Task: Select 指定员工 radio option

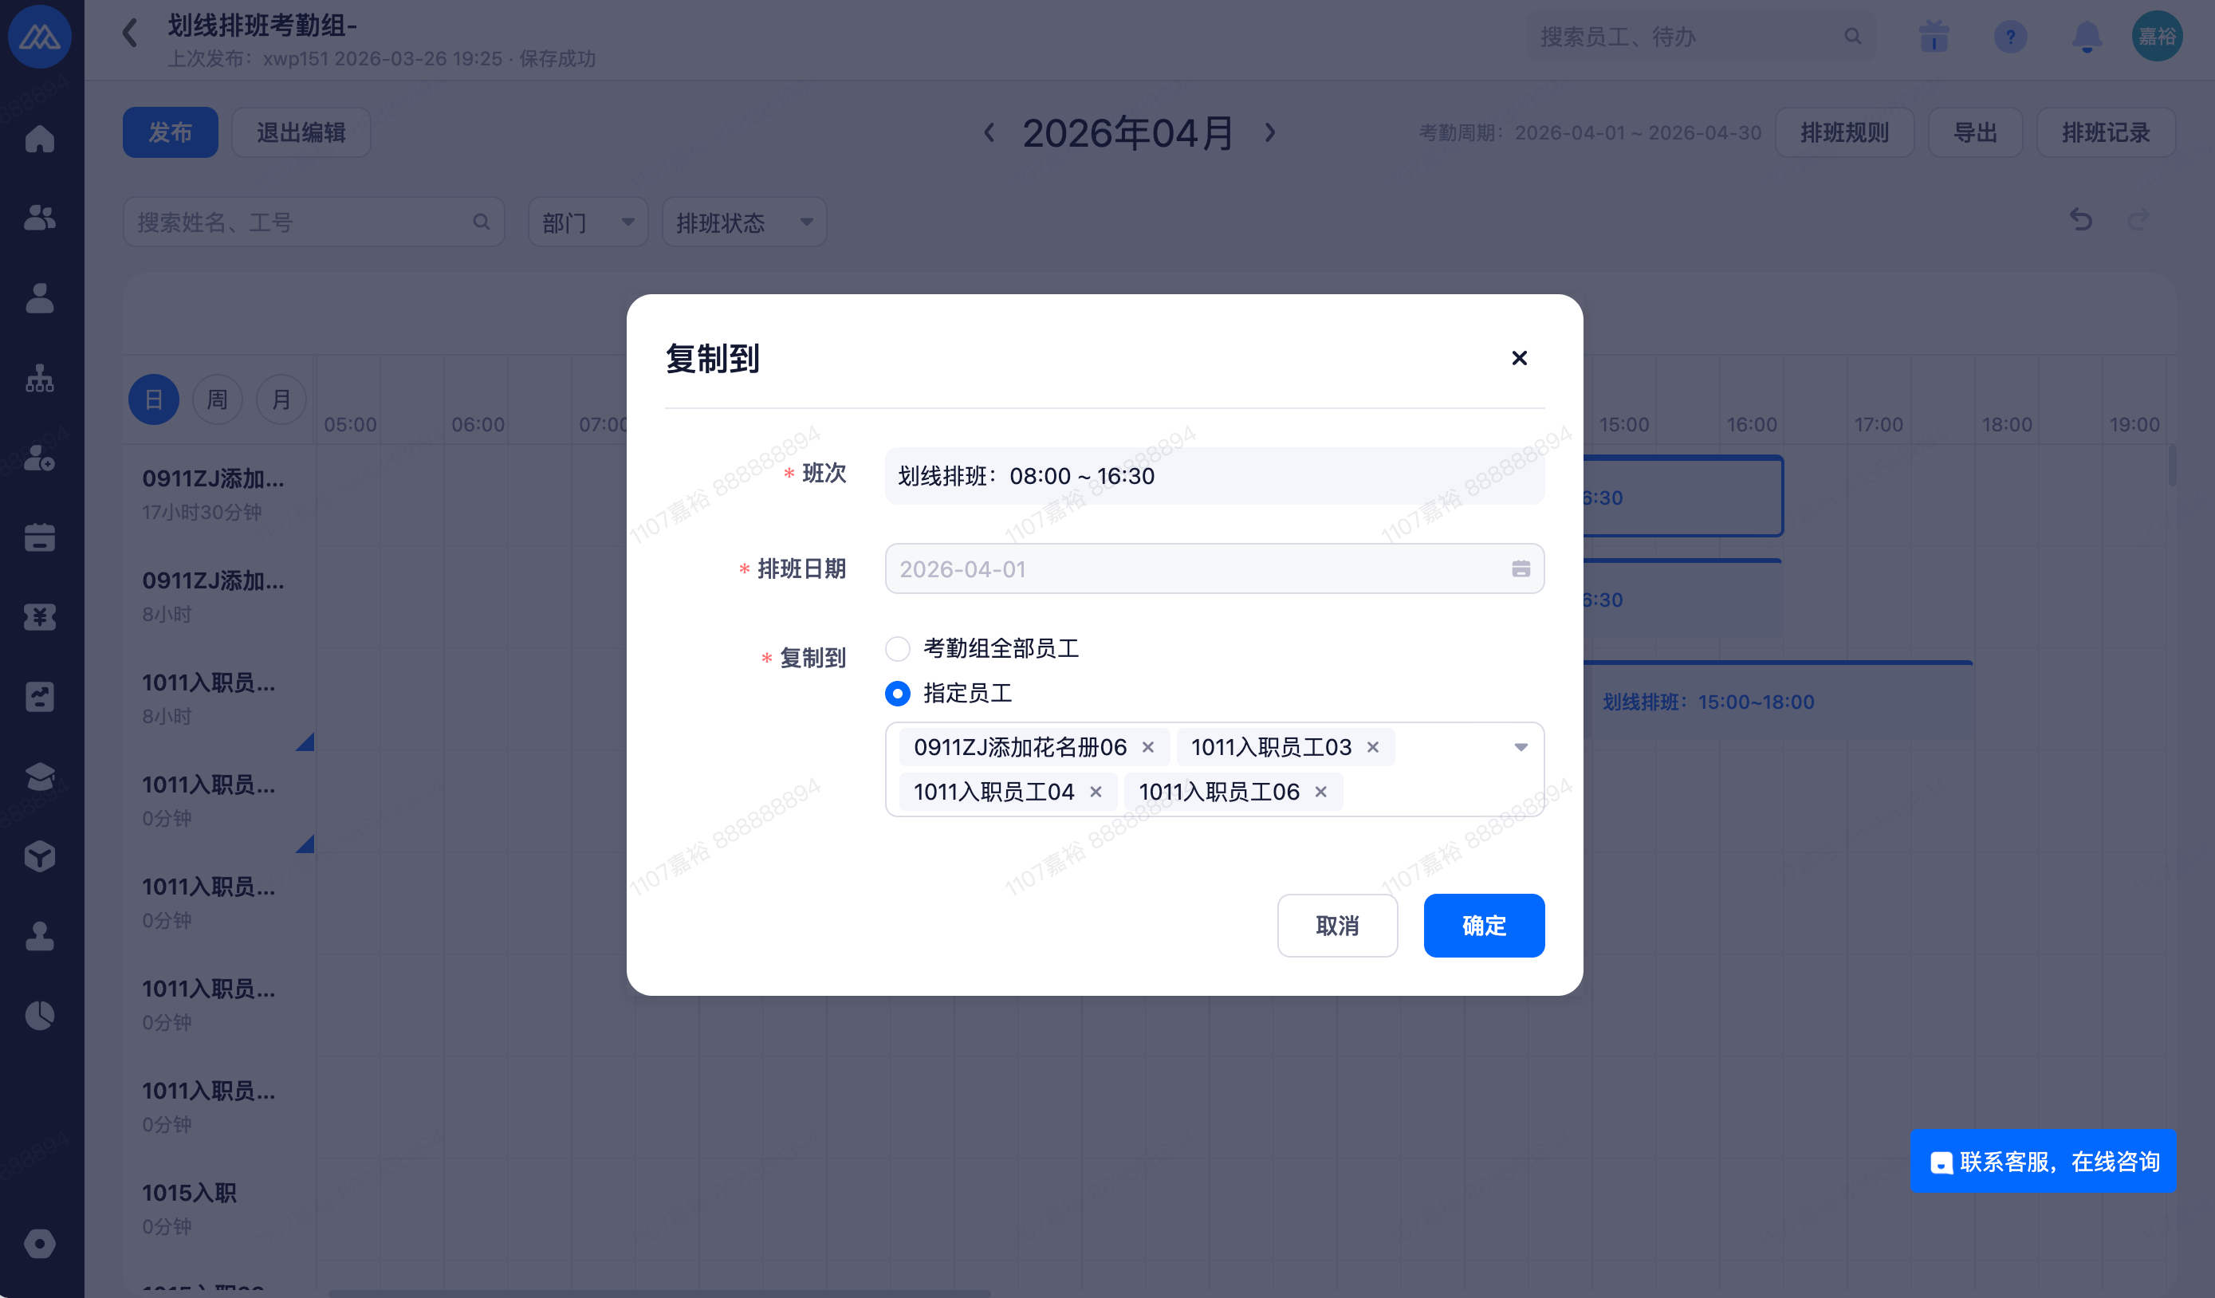Action: 898,694
